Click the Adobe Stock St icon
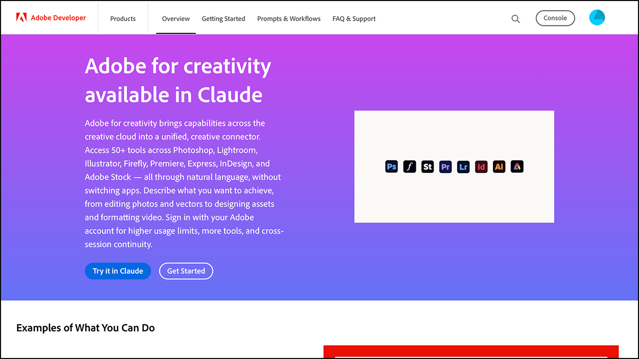Screen dimensions: 639x359 428,167
